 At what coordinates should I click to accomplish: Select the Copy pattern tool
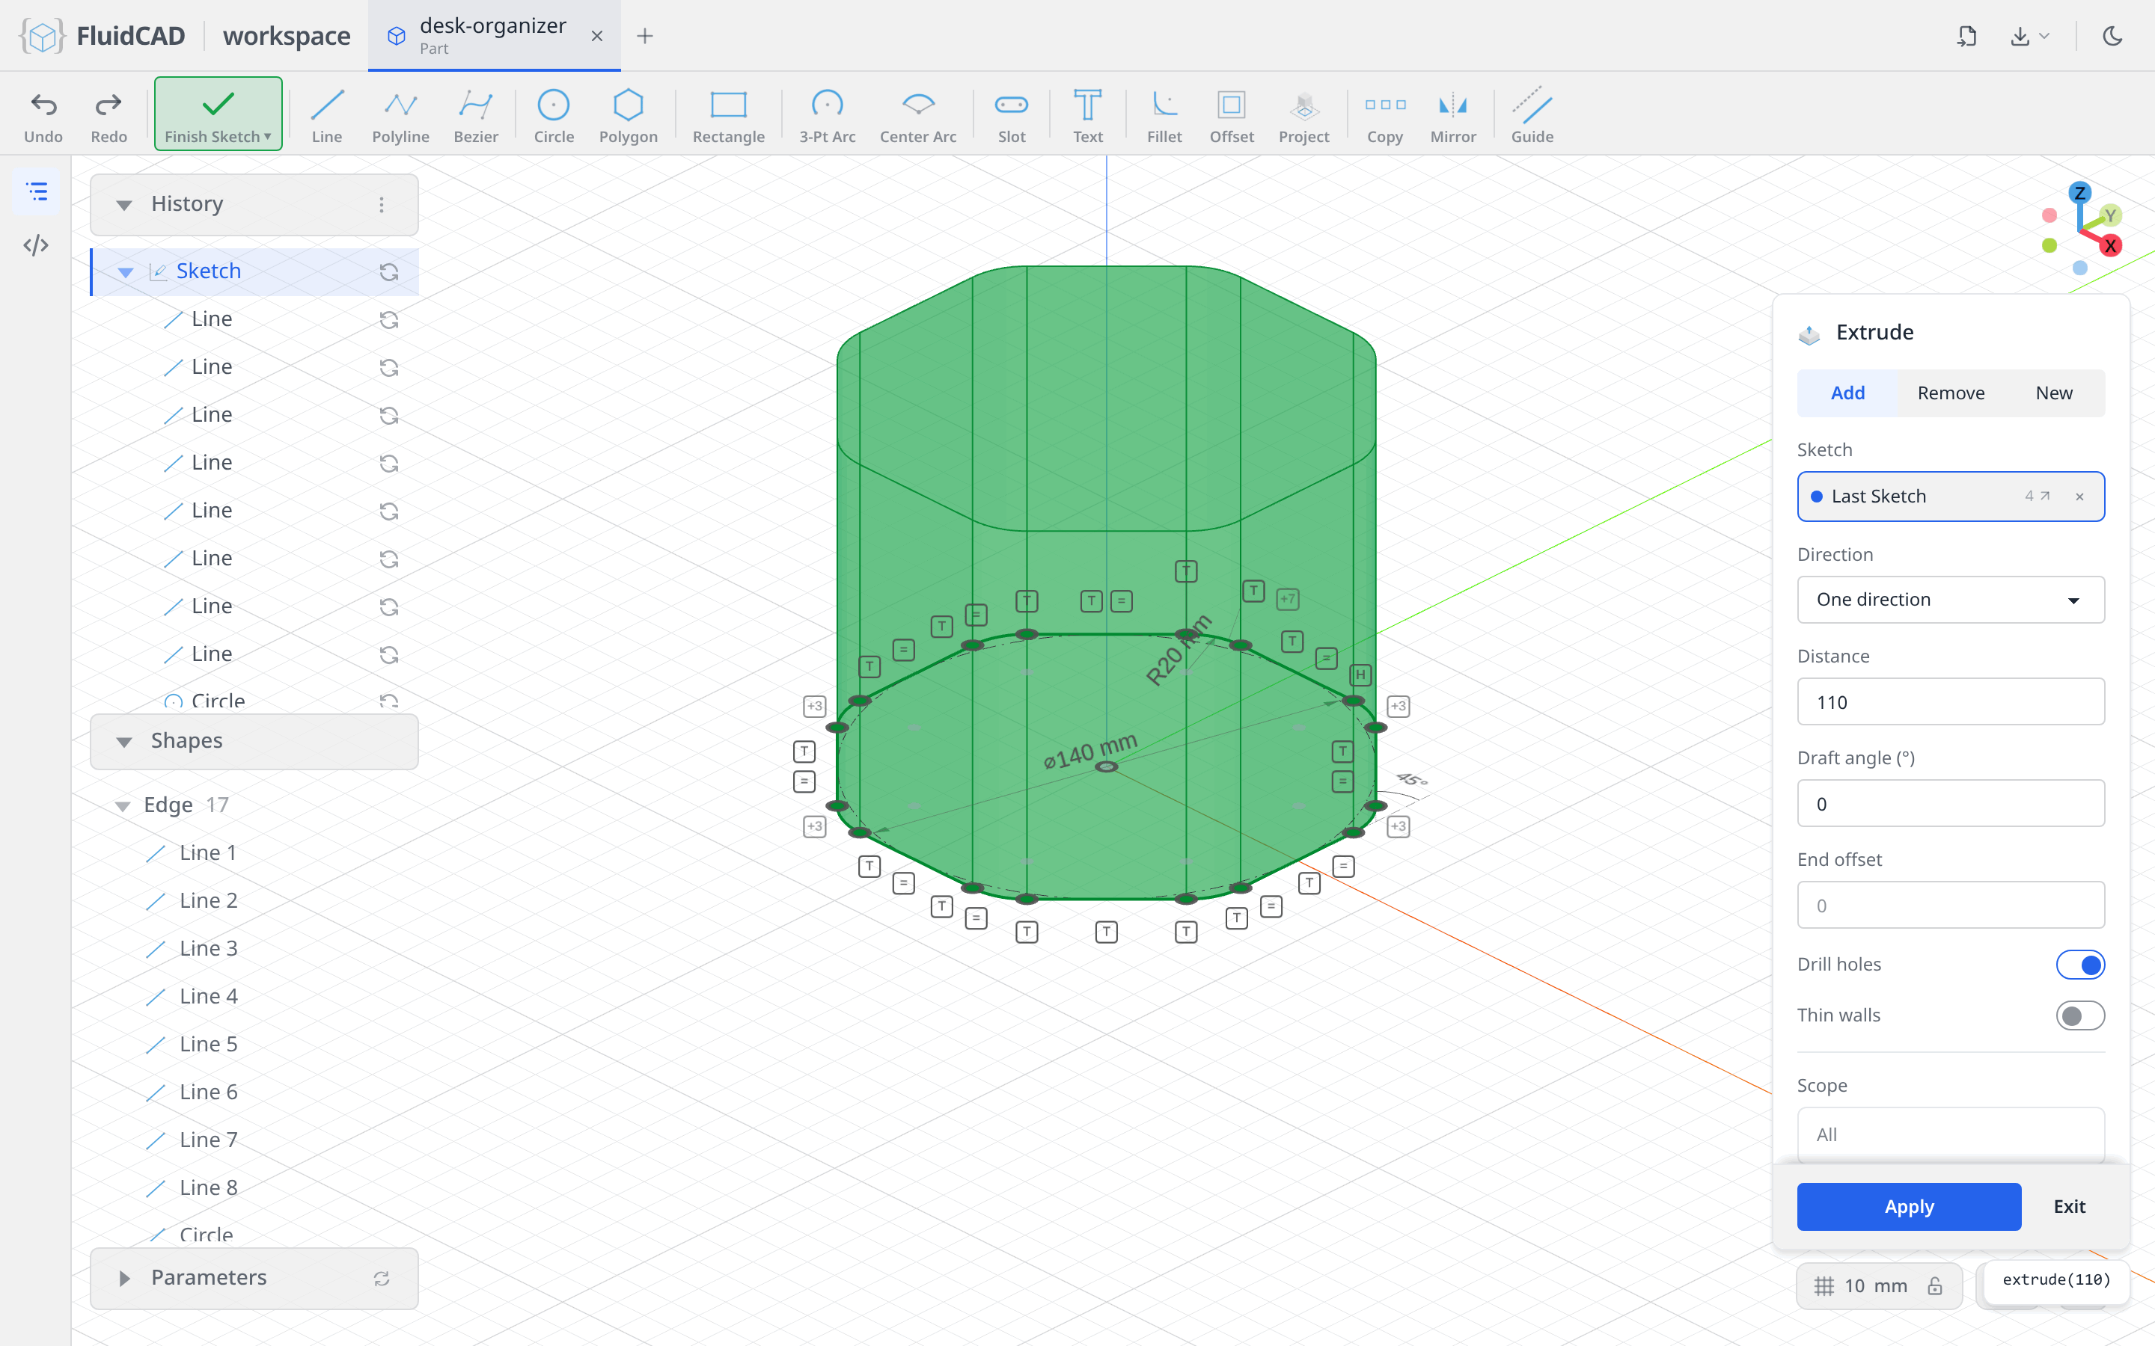(x=1385, y=116)
